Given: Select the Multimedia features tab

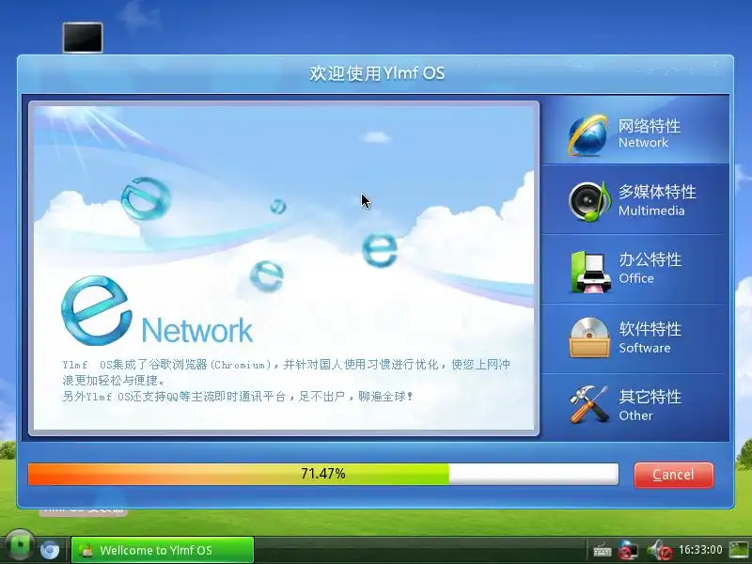Looking at the screenshot, I should 635,199.
